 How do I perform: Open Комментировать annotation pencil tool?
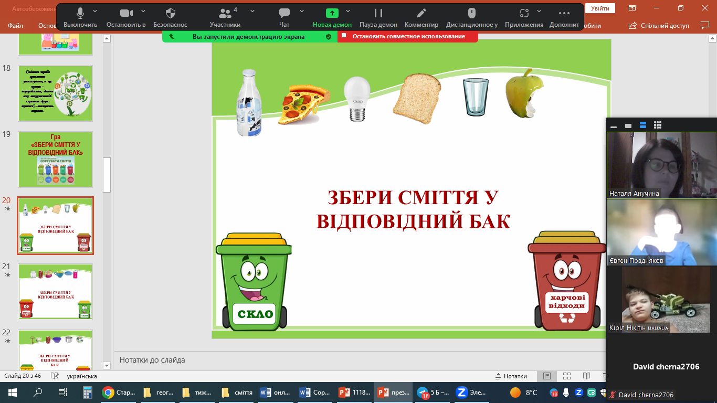tap(421, 18)
